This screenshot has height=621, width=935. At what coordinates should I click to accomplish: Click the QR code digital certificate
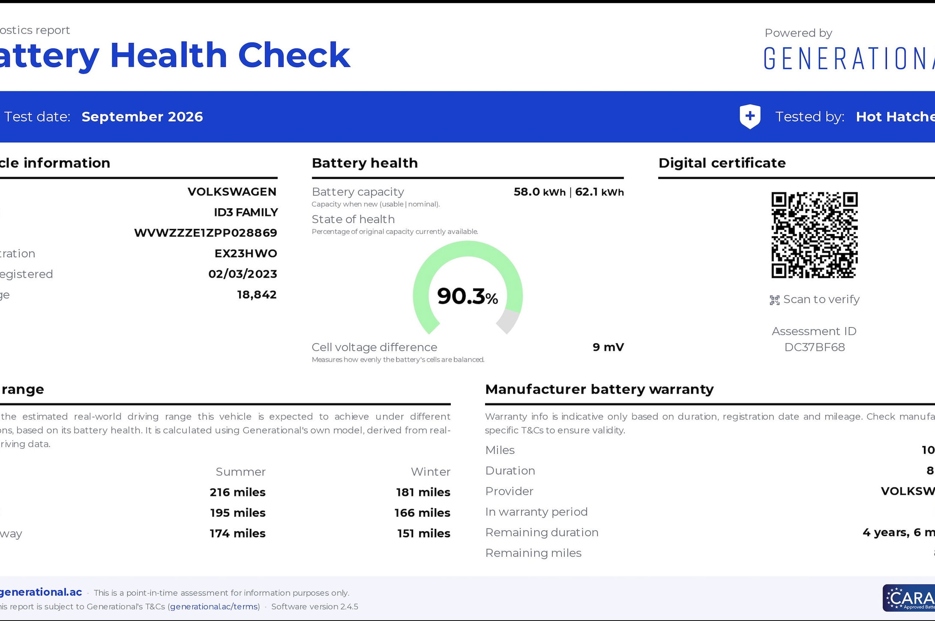814,235
